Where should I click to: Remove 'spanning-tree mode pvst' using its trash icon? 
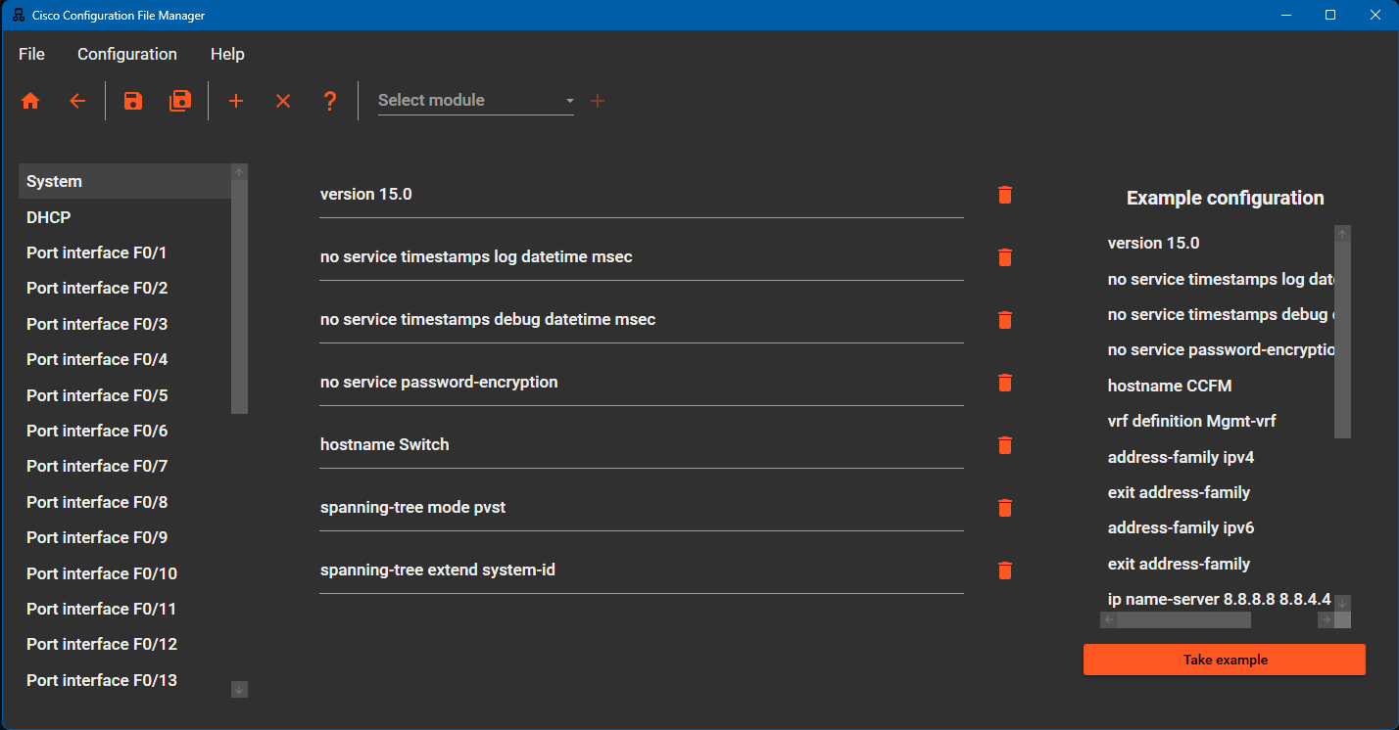click(x=1004, y=508)
